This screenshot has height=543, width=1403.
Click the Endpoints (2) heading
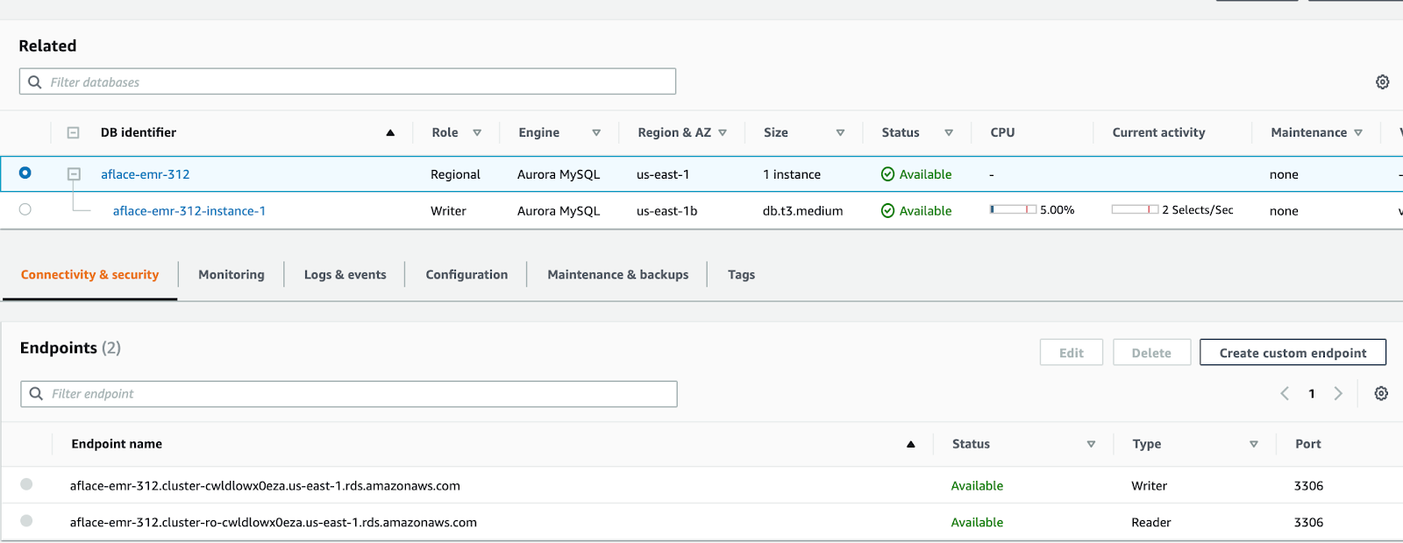tap(70, 348)
